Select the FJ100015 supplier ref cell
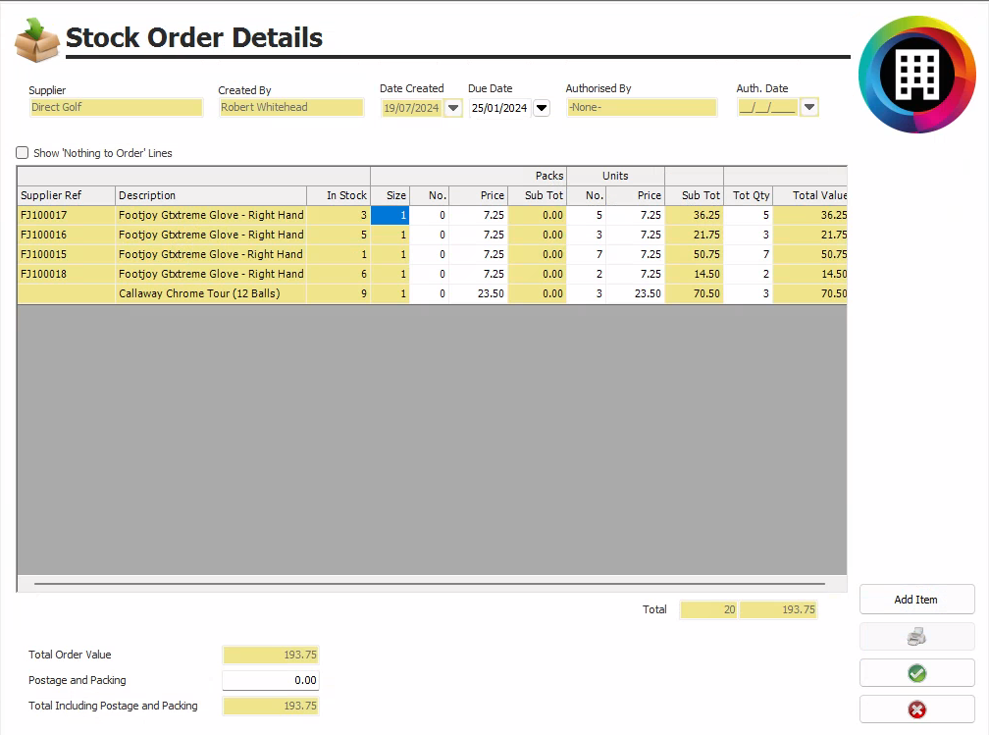The image size is (989, 735). [x=67, y=254]
